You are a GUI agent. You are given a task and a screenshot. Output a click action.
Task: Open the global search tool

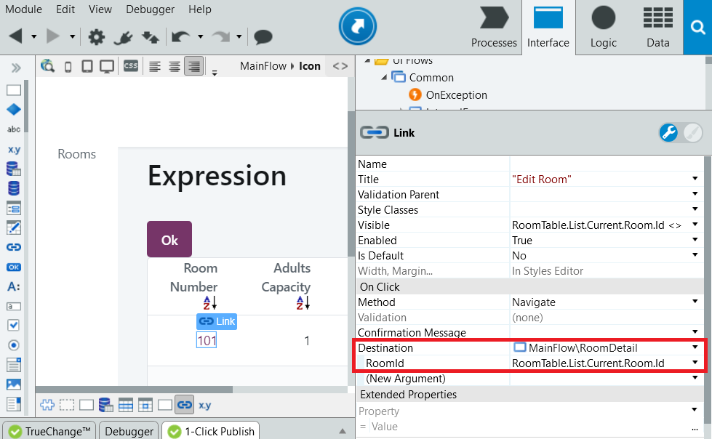tap(697, 28)
